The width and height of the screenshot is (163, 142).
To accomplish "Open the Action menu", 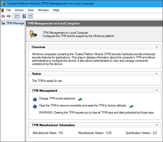I will pos(19,10).
